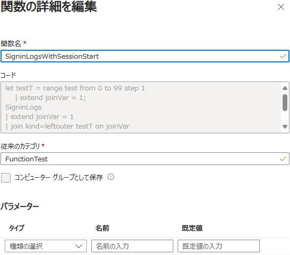
Task: Open the 種類の選択 dropdown
Action: click(x=46, y=246)
